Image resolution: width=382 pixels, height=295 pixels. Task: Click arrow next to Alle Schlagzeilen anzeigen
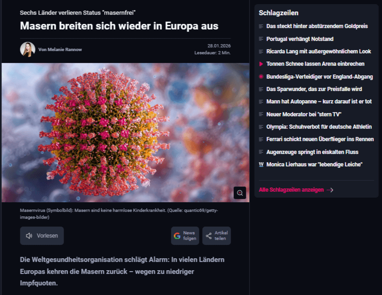330,190
